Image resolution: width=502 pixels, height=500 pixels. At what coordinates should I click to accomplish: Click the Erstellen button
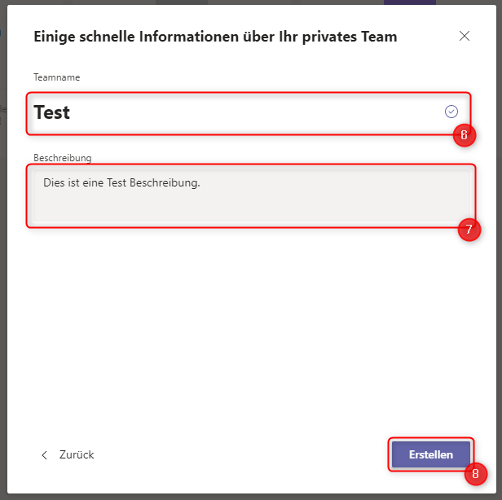(x=430, y=454)
